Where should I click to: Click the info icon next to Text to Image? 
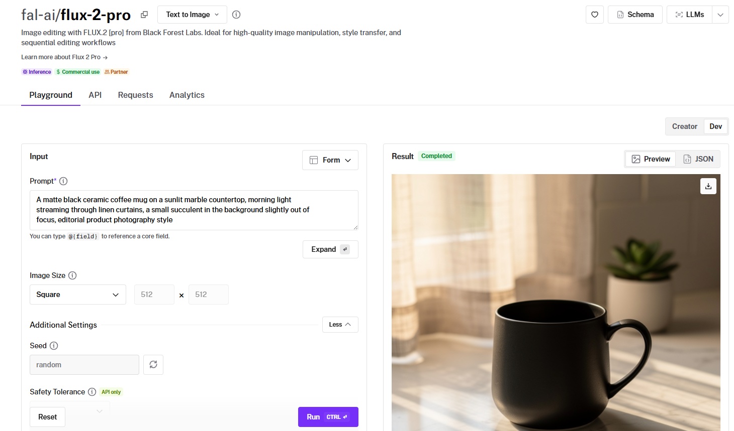pos(236,15)
